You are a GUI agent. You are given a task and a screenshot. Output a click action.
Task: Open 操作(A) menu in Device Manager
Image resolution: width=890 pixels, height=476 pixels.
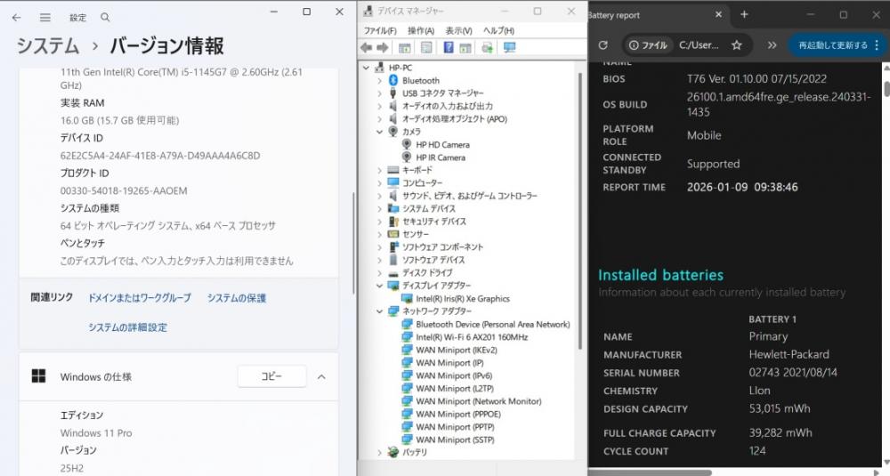point(421,30)
